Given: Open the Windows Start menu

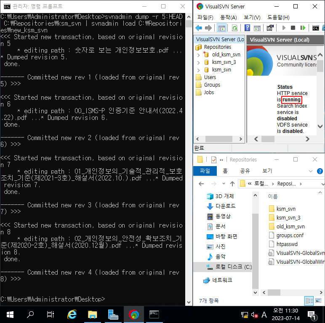Looking at the screenshot, I should click(10, 315).
